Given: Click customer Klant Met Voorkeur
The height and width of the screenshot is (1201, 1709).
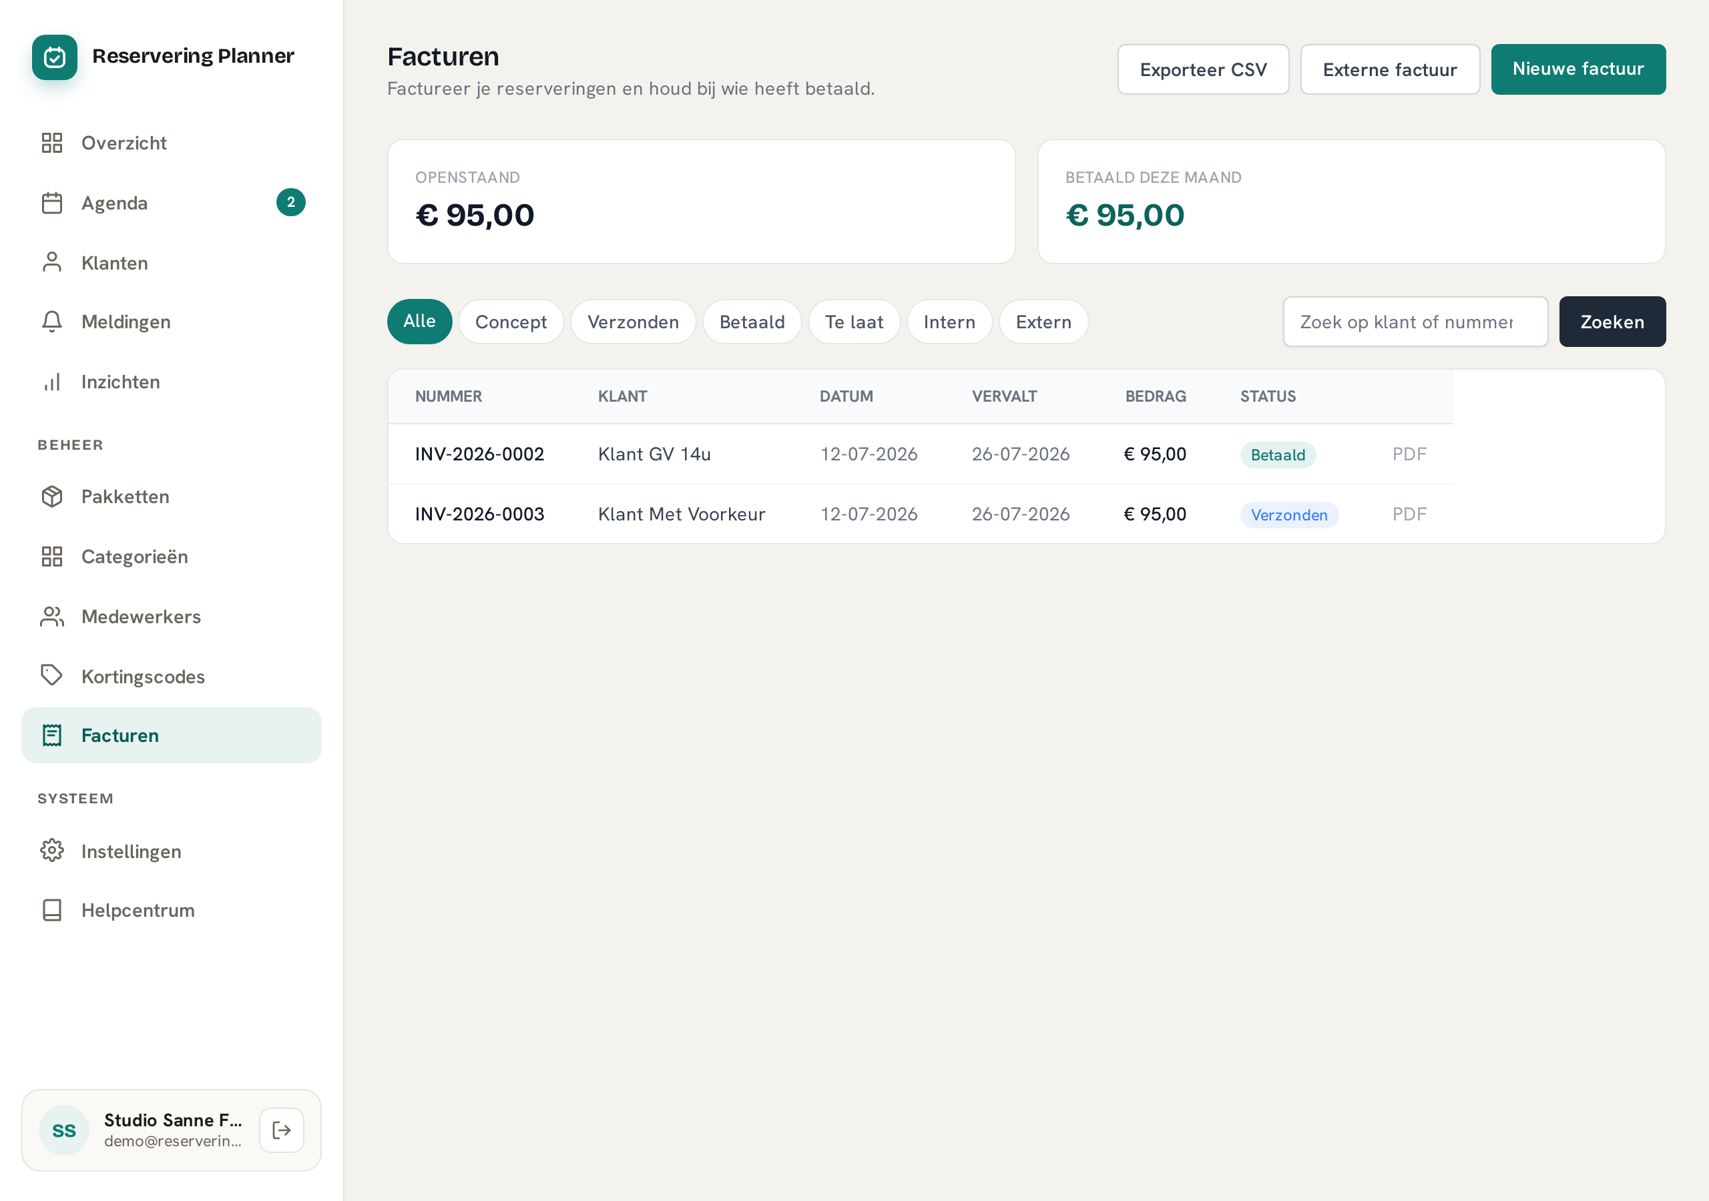Looking at the screenshot, I should [681, 514].
